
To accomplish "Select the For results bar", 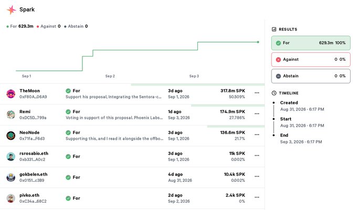I will pyautogui.click(x=311, y=43).
